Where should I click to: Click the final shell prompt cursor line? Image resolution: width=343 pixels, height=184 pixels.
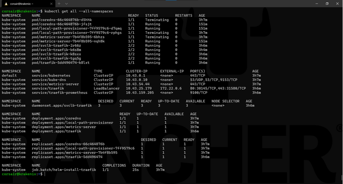click(x=23, y=174)
